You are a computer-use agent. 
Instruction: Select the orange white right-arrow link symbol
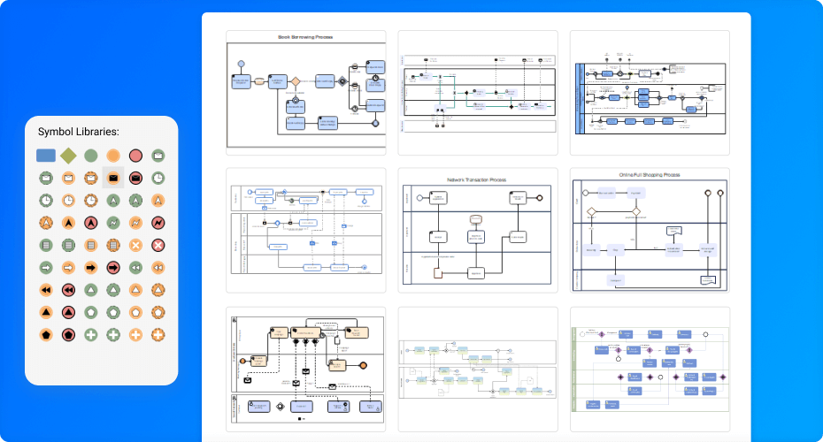click(x=68, y=267)
